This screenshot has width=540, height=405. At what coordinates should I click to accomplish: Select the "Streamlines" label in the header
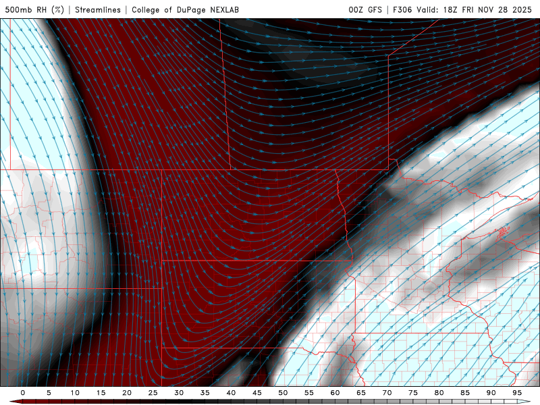click(x=98, y=9)
